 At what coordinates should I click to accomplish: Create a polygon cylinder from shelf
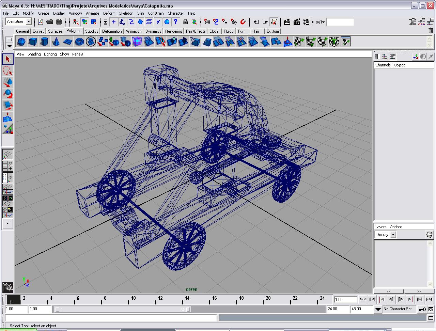[x=44, y=42]
